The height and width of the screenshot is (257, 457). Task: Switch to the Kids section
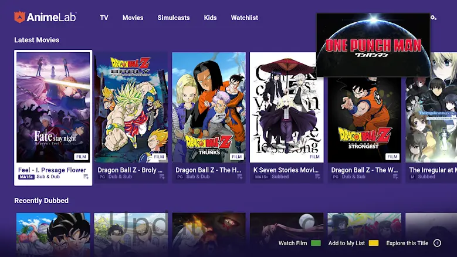click(210, 18)
